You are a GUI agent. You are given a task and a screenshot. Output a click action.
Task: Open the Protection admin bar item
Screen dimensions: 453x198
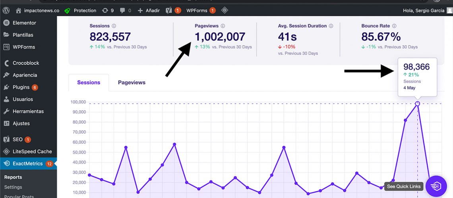pyautogui.click(x=80, y=10)
